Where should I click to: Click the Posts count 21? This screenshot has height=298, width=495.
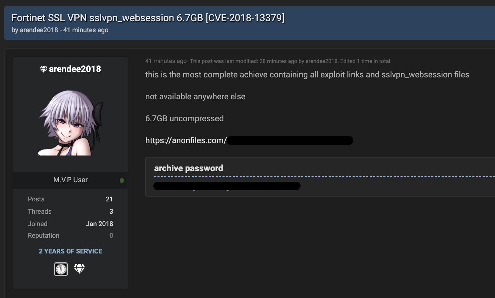(x=109, y=199)
